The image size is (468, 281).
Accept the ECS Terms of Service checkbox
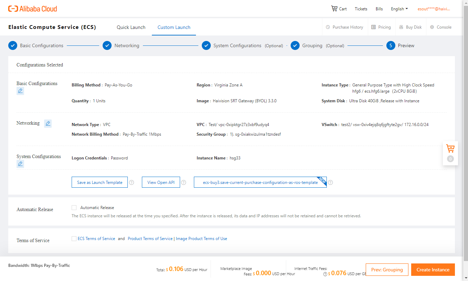click(74, 239)
